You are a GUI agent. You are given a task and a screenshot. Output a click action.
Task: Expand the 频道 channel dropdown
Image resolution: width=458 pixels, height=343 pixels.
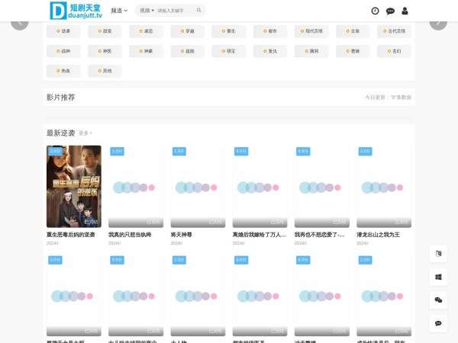119,11
